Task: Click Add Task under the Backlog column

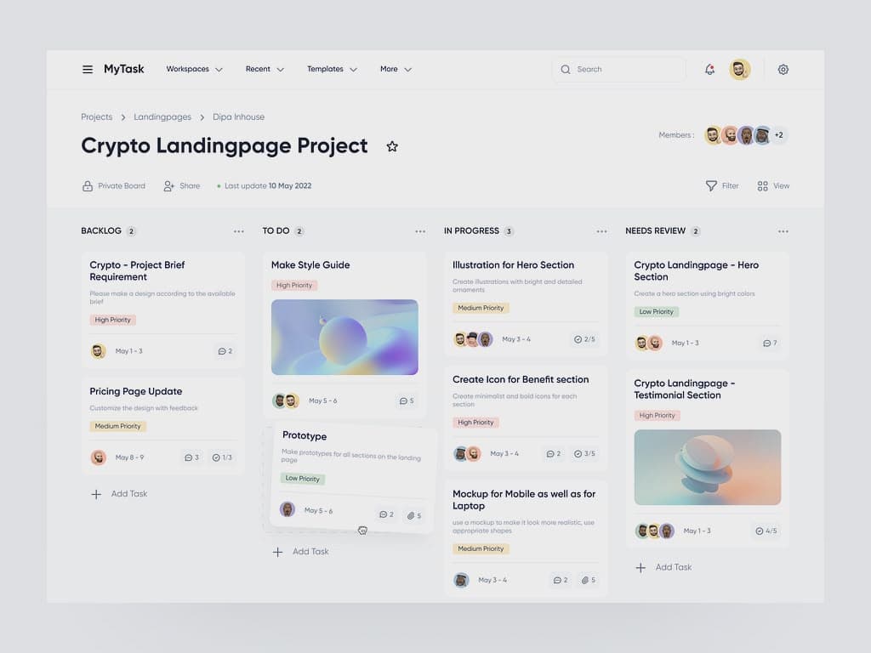Action: click(120, 494)
